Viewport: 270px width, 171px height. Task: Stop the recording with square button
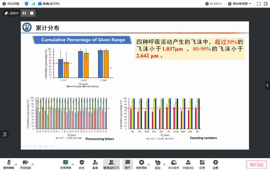32,13
